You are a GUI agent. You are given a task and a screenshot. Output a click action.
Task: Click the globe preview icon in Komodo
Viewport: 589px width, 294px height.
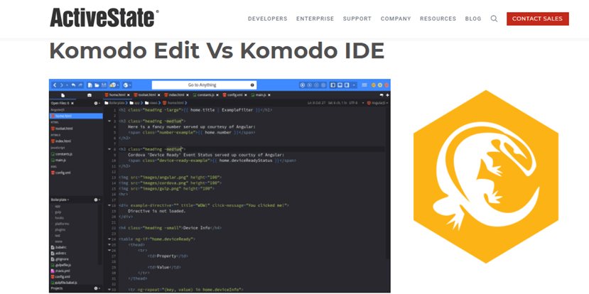pos(126,85)
